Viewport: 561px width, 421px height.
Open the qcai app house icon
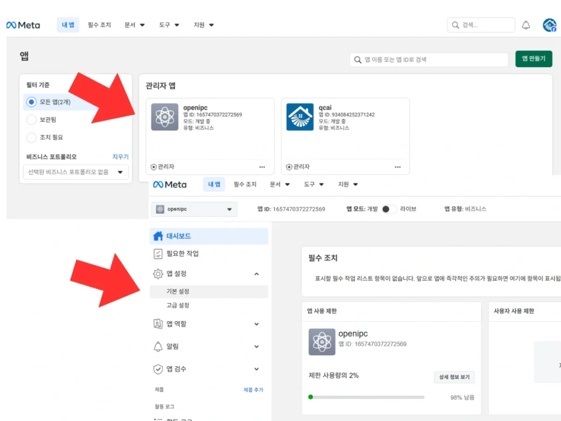(300, 117)
